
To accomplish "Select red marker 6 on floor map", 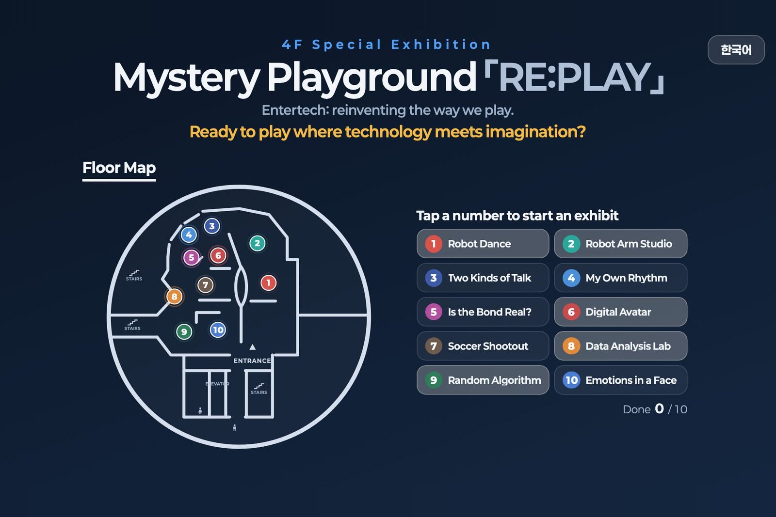I will 218,255.
